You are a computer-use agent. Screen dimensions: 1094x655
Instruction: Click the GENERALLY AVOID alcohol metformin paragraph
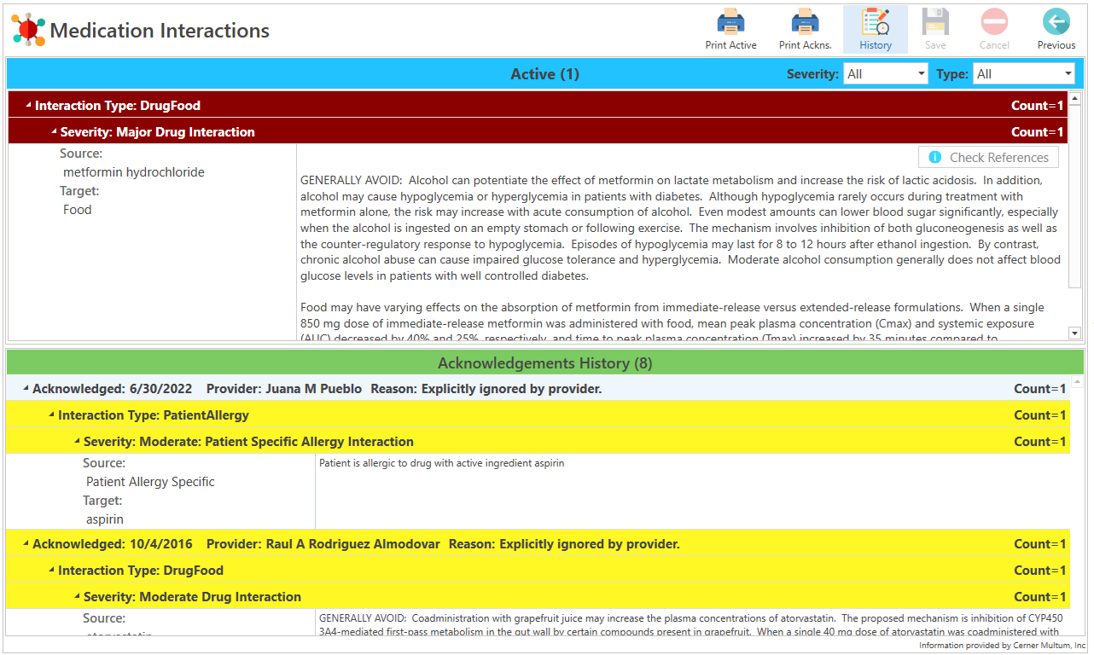(681, 228)
